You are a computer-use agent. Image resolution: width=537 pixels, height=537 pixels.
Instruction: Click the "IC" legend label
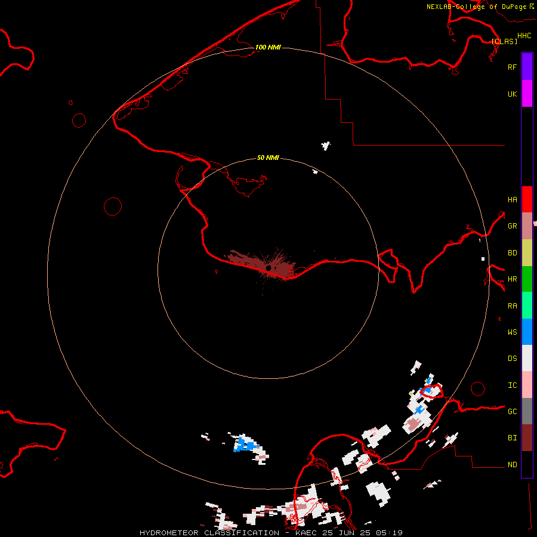point(512,385)
